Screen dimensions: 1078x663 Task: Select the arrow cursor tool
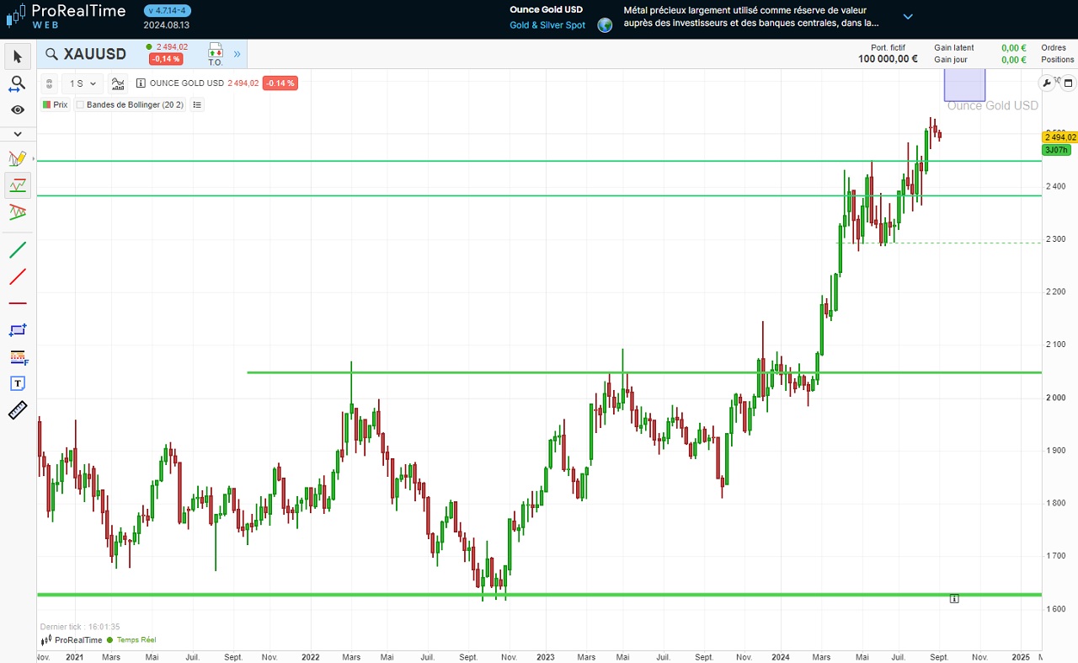[18, 56]
